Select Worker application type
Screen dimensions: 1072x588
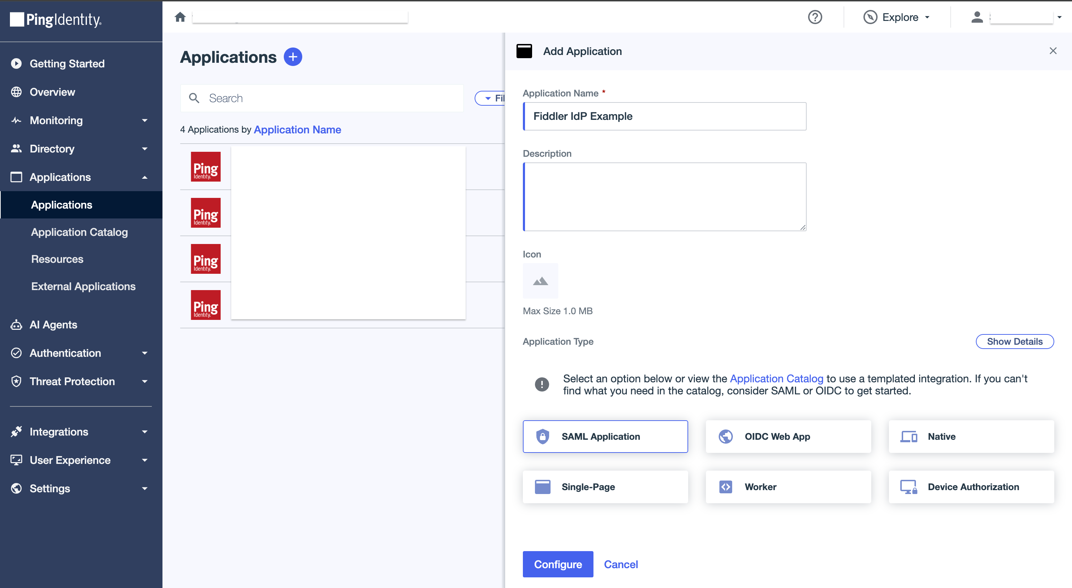[788, 487]
